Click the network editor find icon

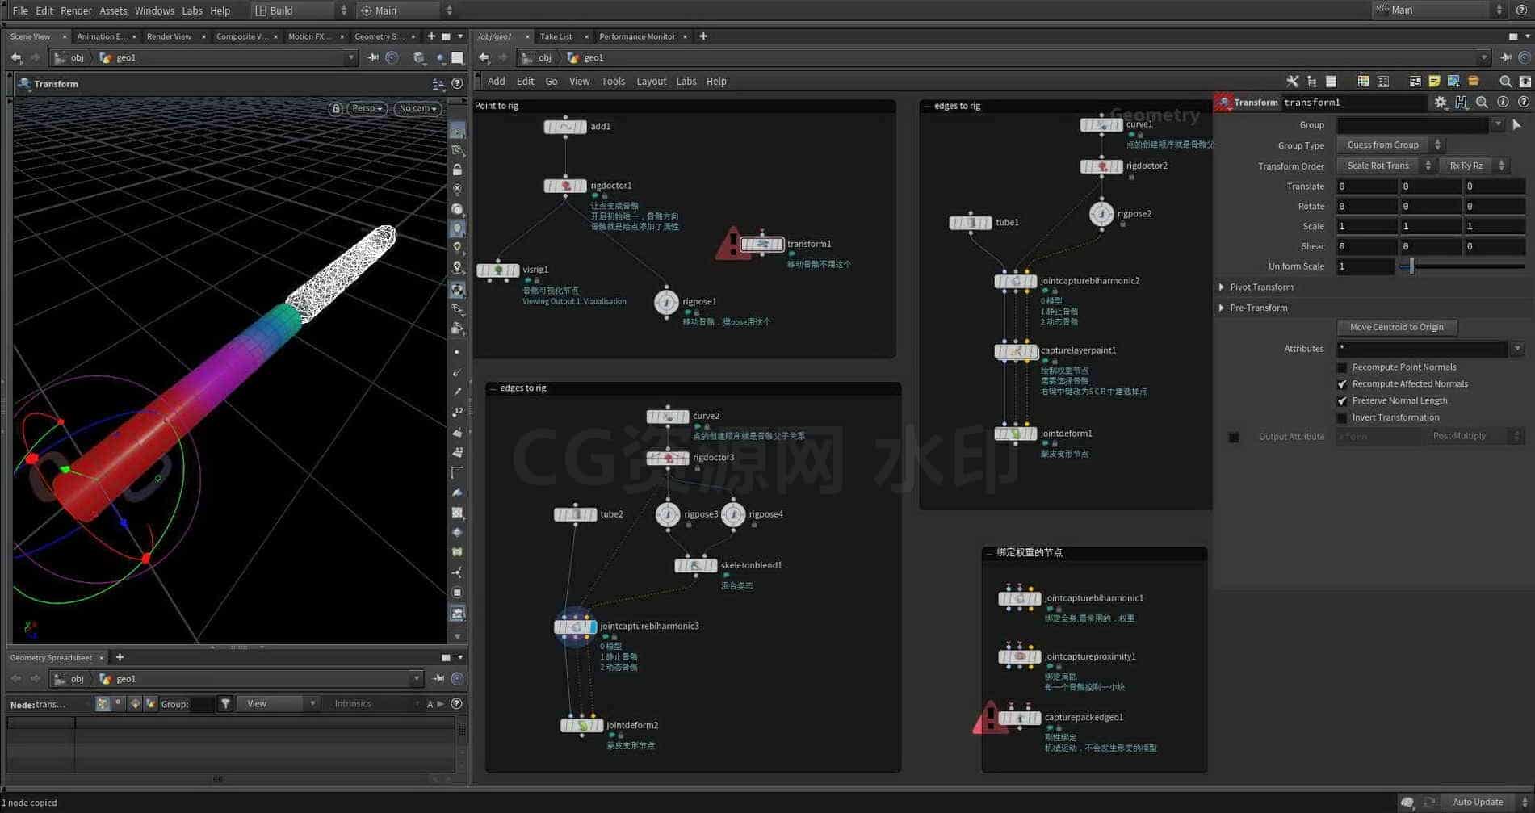(1505, 82)
